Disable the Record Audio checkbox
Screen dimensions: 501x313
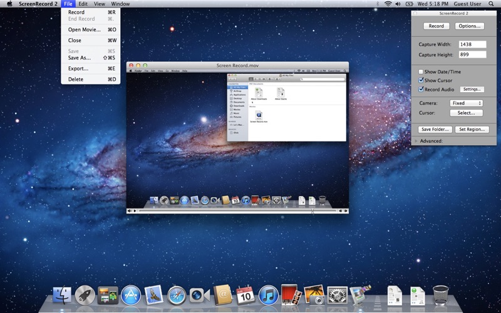click(x=421, y=90)
